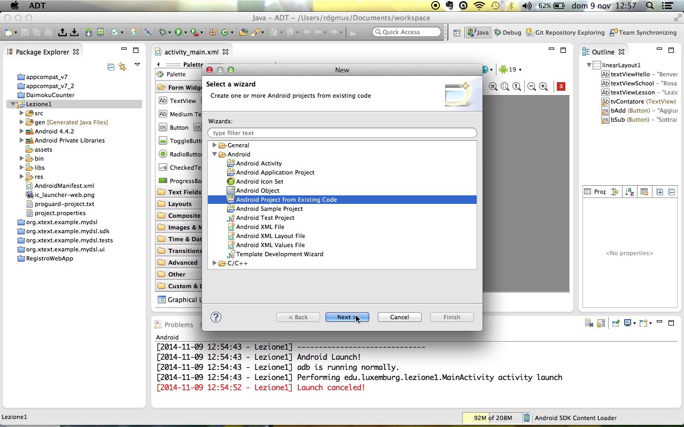The image size is (684, 427).
Task: Click the zoom out magnifier in layout editor
Action: tap(531, 86)
